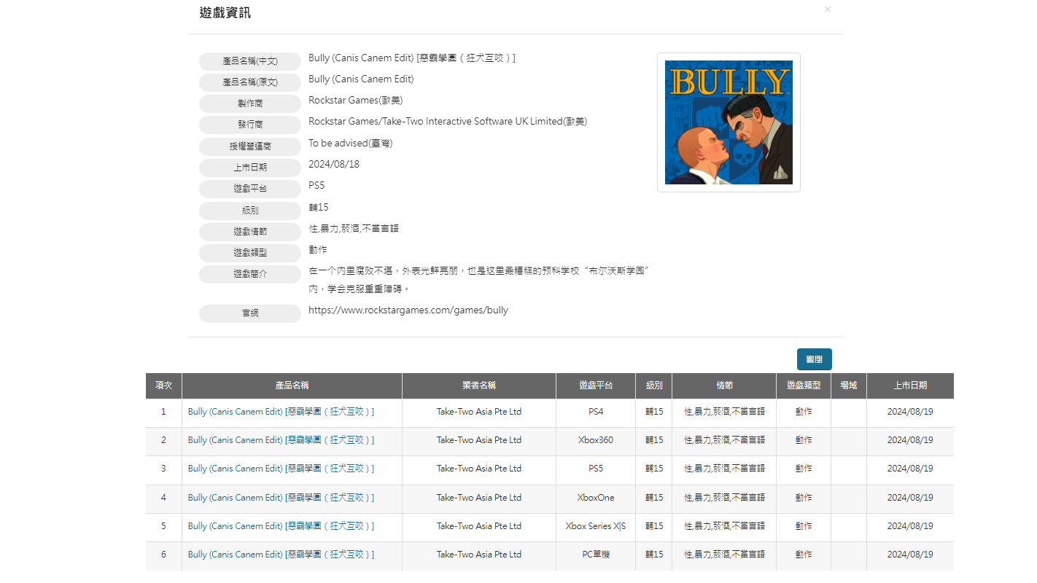This screenshot has width=1037, height=583.
Task: Click the 級別 column header in table
Action: [654, 386]
